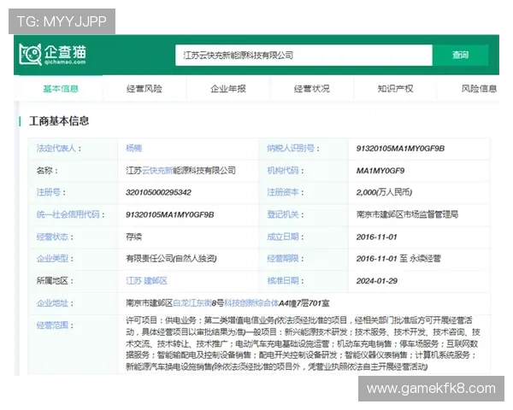
Task: Select approval date 2024-01-29
Action: coord(376,281)
